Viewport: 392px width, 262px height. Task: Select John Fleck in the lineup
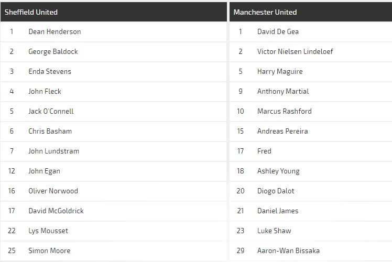45,91
